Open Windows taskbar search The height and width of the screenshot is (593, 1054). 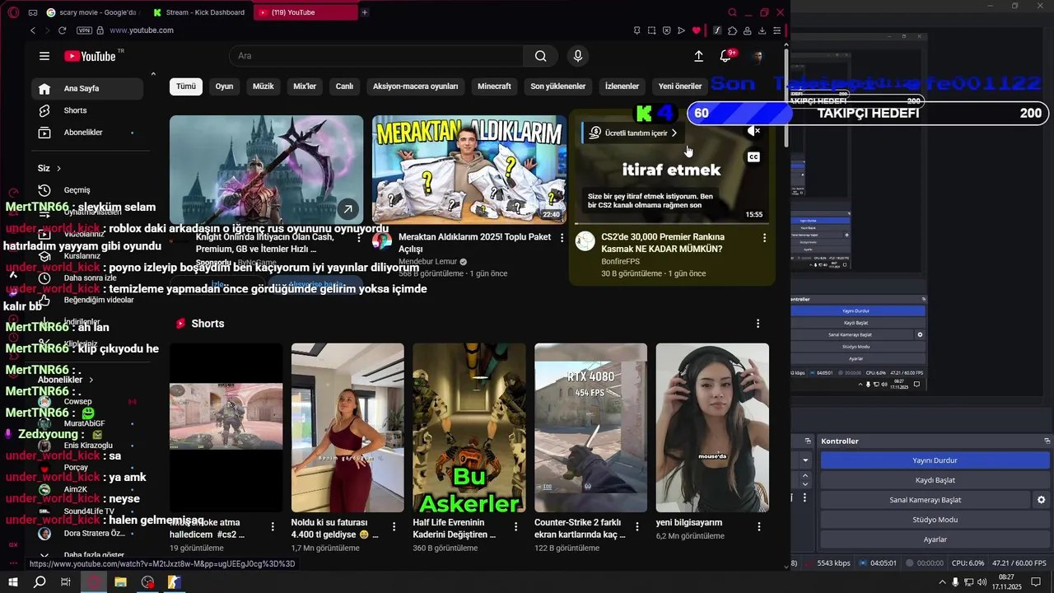40,582
